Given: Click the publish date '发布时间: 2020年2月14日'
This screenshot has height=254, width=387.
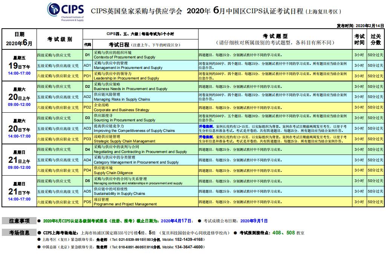Looking at the screenshot, I should point(360,26).
